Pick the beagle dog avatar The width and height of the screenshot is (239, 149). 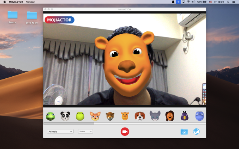[x=140, y=116]
